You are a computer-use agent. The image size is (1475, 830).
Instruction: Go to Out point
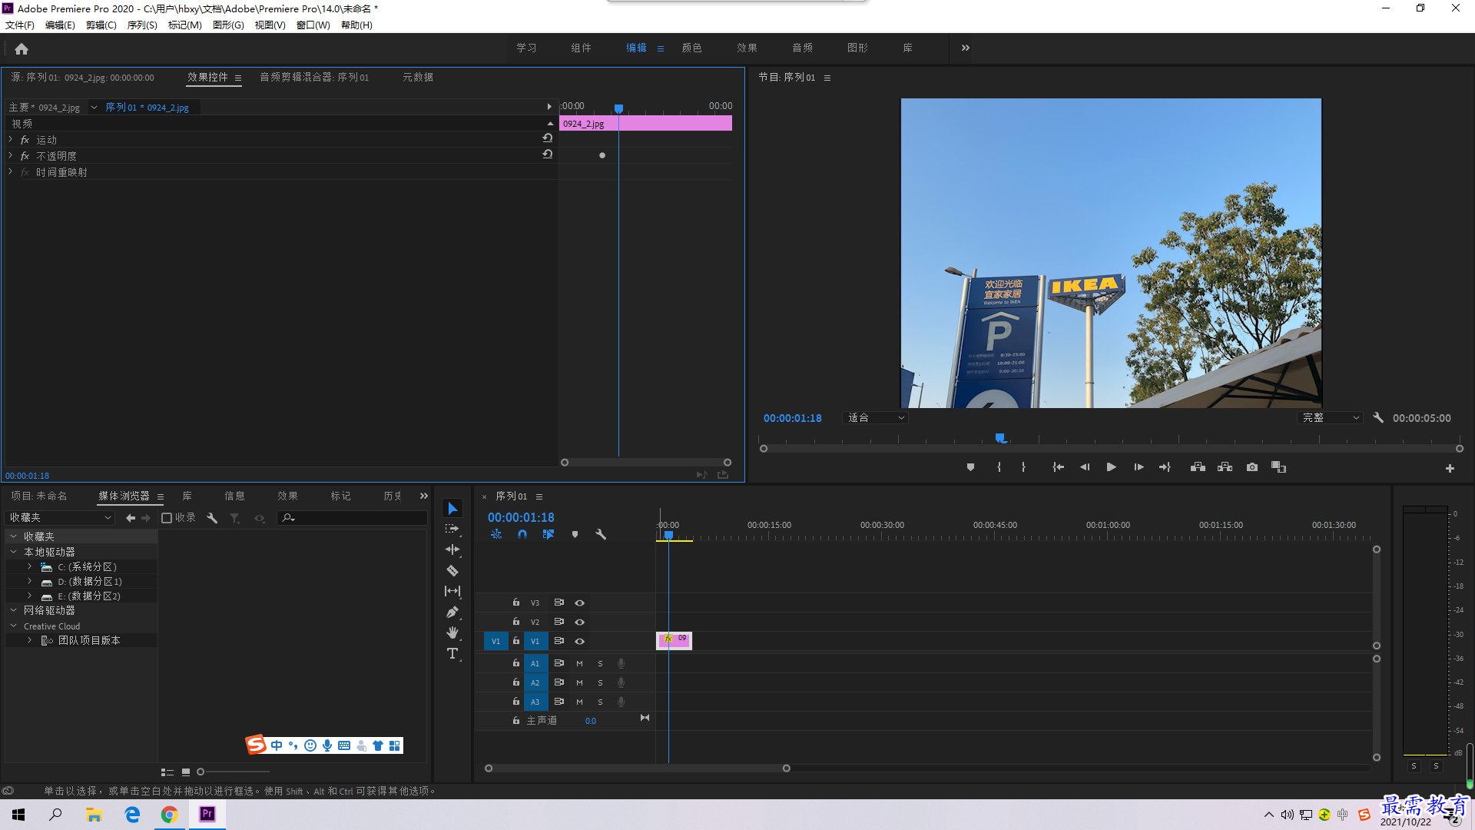tap(1165, 467)
